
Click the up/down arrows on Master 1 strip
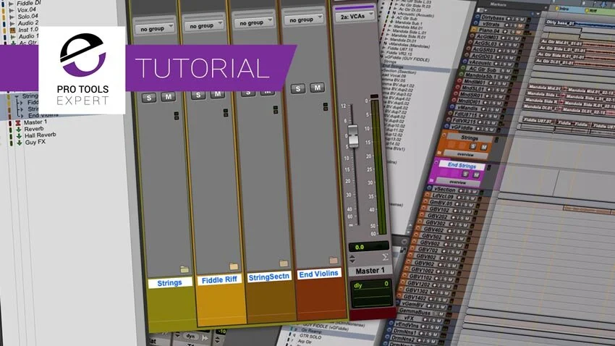click(352, 258)
